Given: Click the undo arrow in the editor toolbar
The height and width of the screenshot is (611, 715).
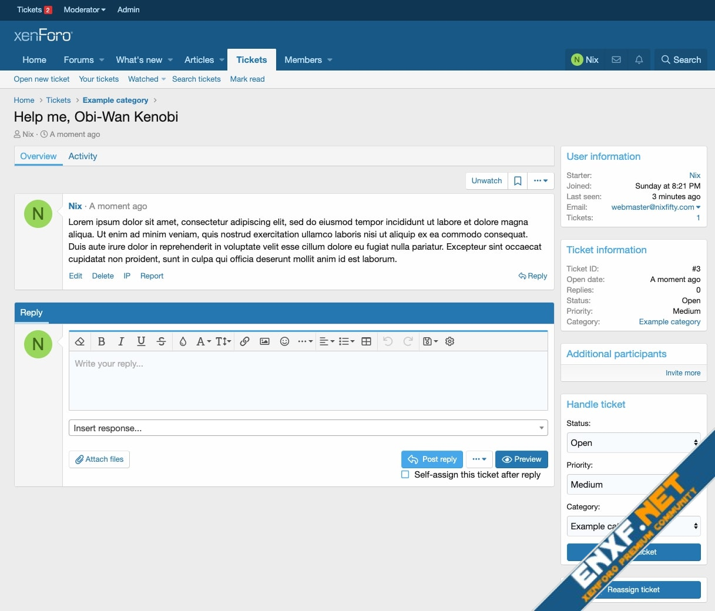Looking at the screenshot, I should point(388,341).
